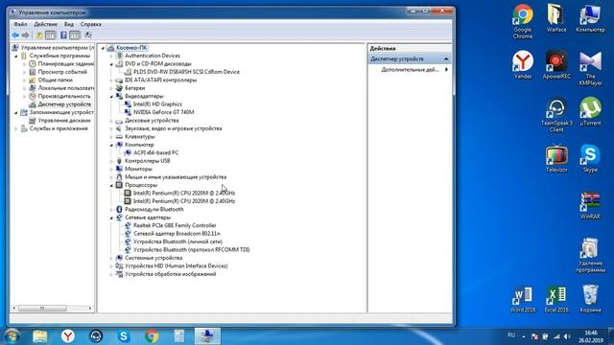
Task: Open Компьютер desktop icon
Action: click(x=590, y=18)
